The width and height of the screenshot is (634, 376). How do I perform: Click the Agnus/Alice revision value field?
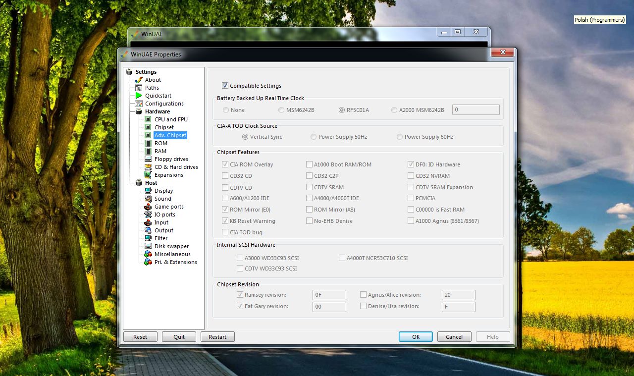coord(459,295)
